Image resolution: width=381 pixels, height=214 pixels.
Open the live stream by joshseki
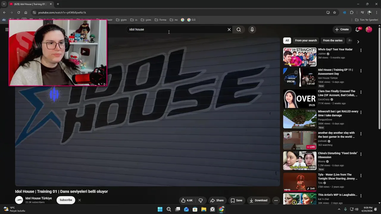[x=300, y=140]
